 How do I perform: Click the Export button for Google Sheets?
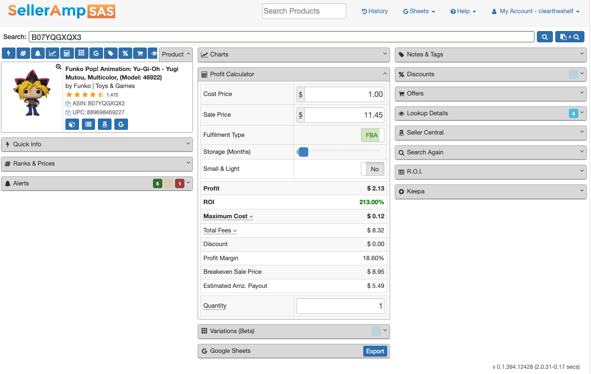tap(375, 351)
